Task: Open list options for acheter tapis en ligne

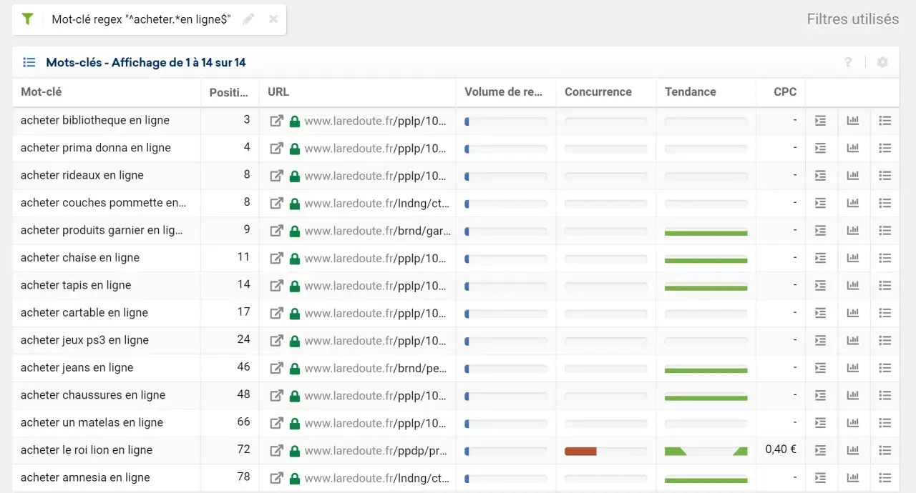Action: 885,286
